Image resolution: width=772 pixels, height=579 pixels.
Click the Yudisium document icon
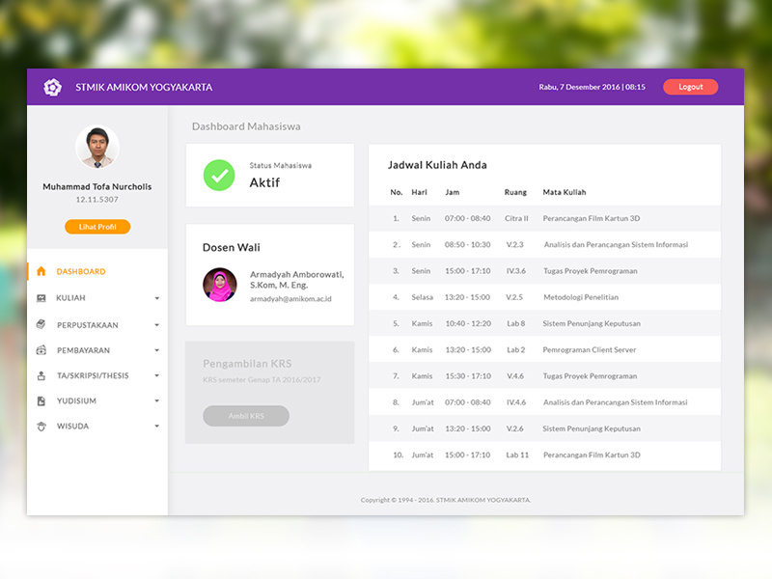point(40,400)
